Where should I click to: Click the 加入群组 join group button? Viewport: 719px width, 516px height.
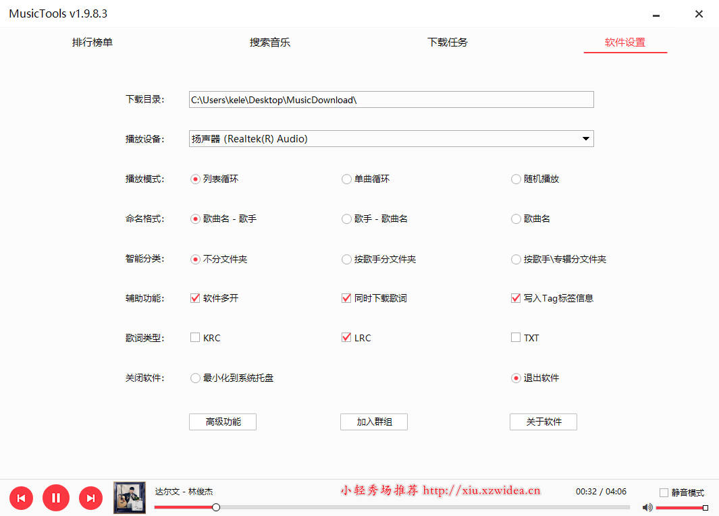(373, 422)
